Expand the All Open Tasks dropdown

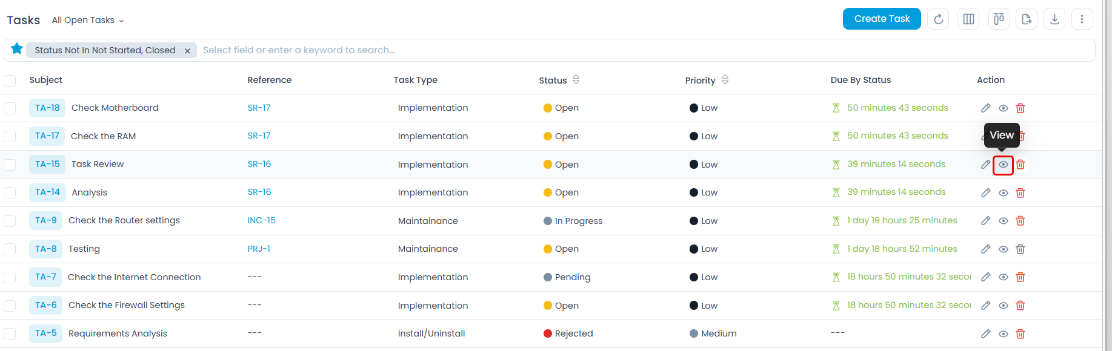pos(88,21)
